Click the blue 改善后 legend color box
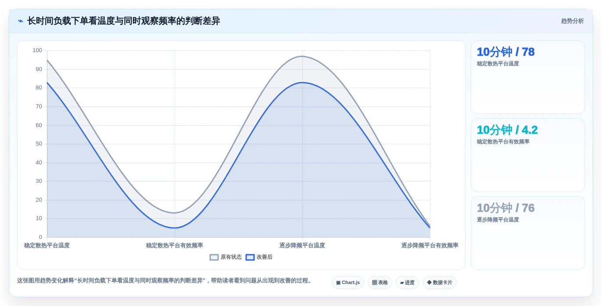Screen dimensions: 602x306 tap(250, 257)
